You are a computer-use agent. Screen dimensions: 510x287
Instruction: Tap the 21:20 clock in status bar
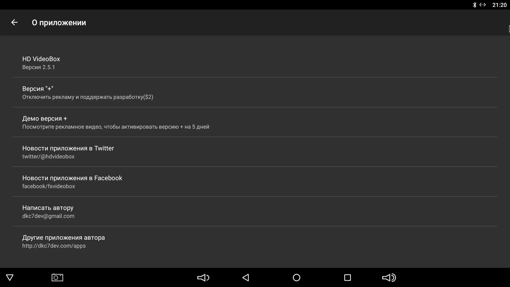[x=499, y=5]
